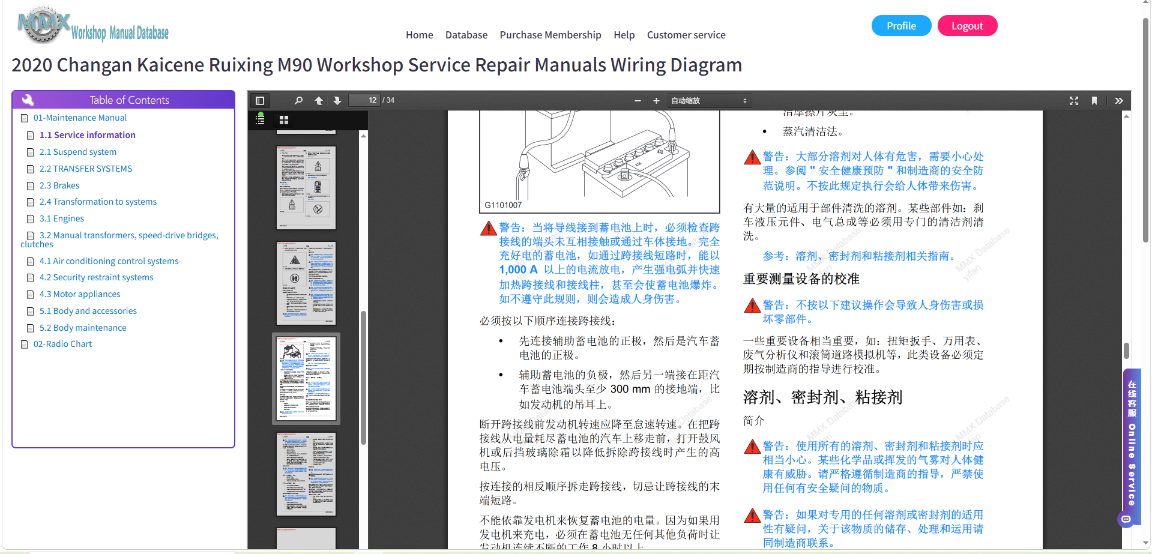Zoom in on the PDF document
Viewport: 1152px width, 554px height.
pyautogui.click(x=656, y=101)
